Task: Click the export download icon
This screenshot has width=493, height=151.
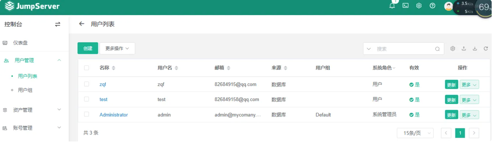Action: click(x=475, y=49)
